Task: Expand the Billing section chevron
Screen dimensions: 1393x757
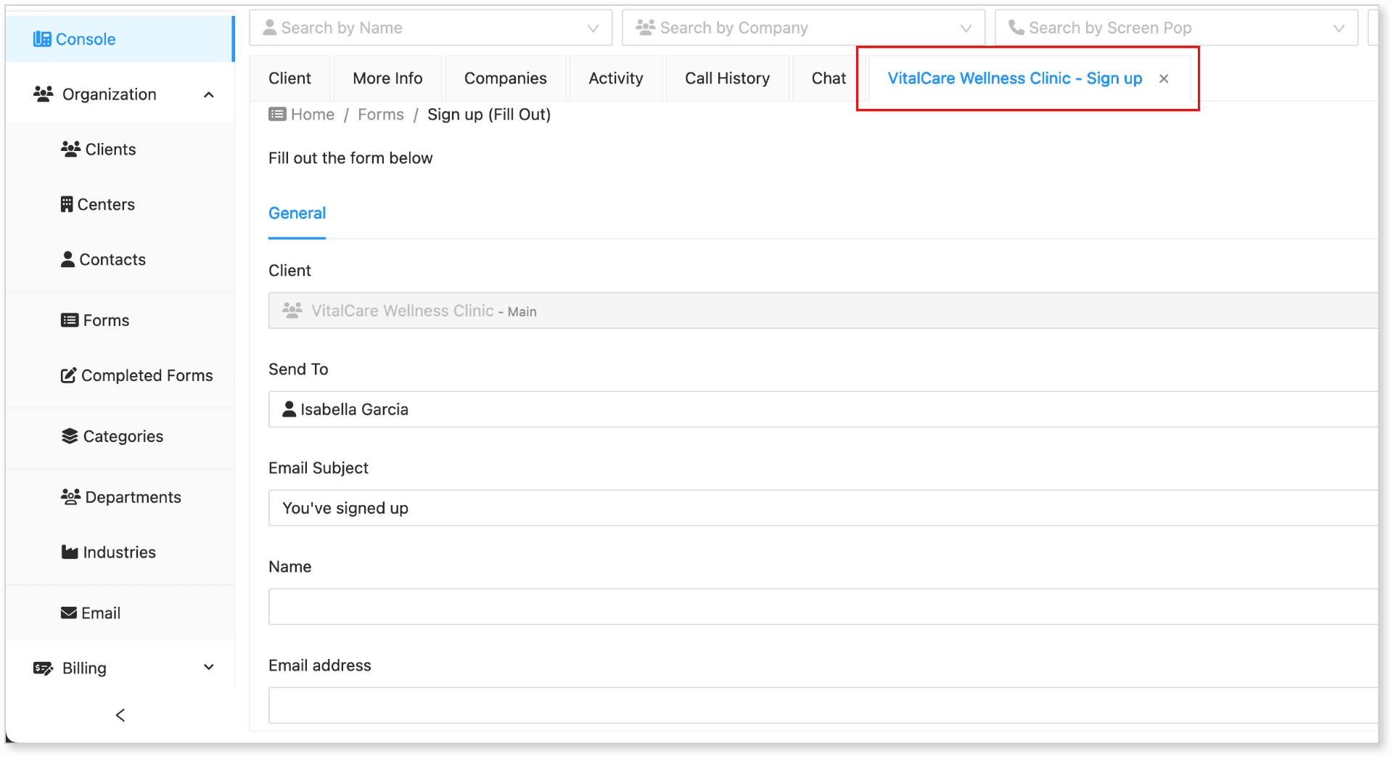Action: [x=209, y=668]
